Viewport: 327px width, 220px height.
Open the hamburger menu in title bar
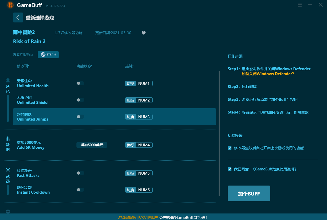tap(300, 5)
